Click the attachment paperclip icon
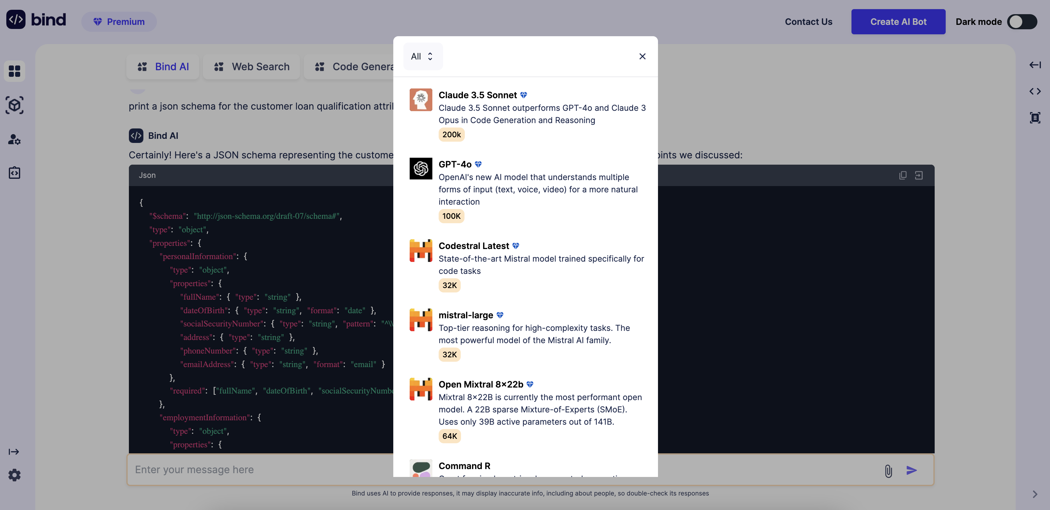 [x=888, y=471]
